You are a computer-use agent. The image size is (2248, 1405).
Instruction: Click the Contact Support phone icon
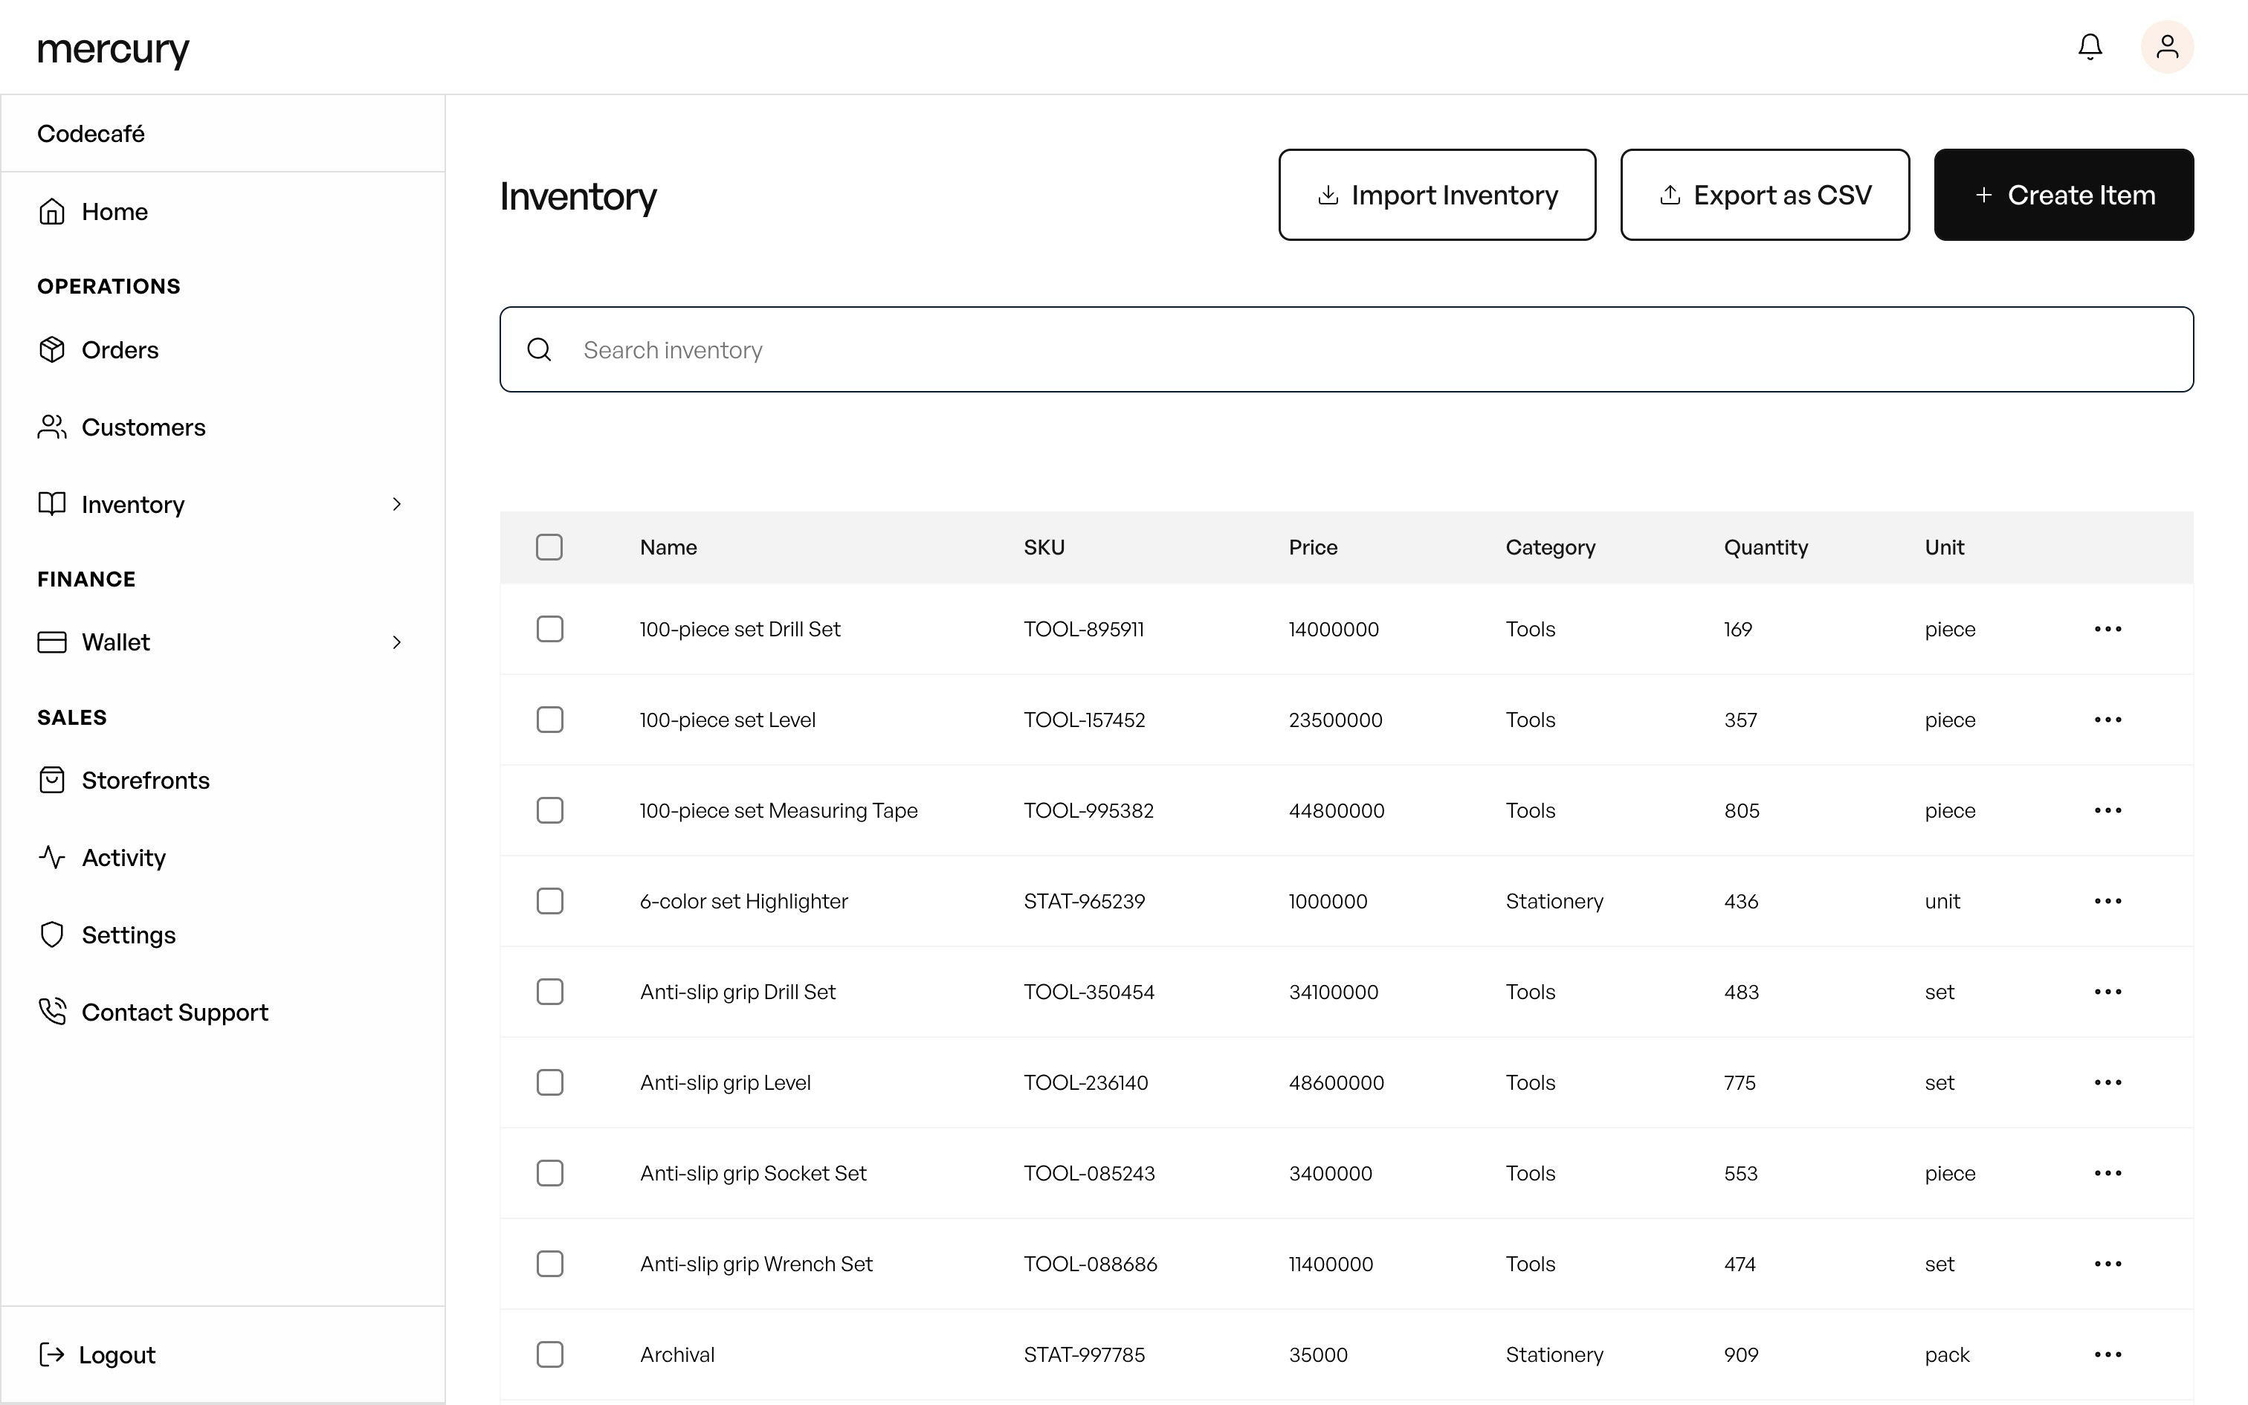[52, 1011]
